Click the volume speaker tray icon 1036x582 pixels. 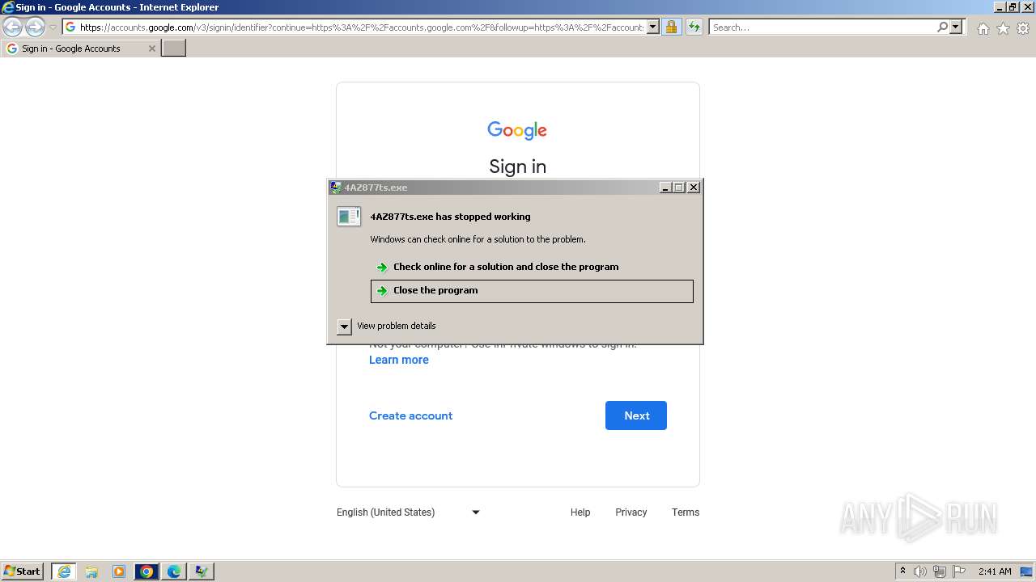coord(920,571)
